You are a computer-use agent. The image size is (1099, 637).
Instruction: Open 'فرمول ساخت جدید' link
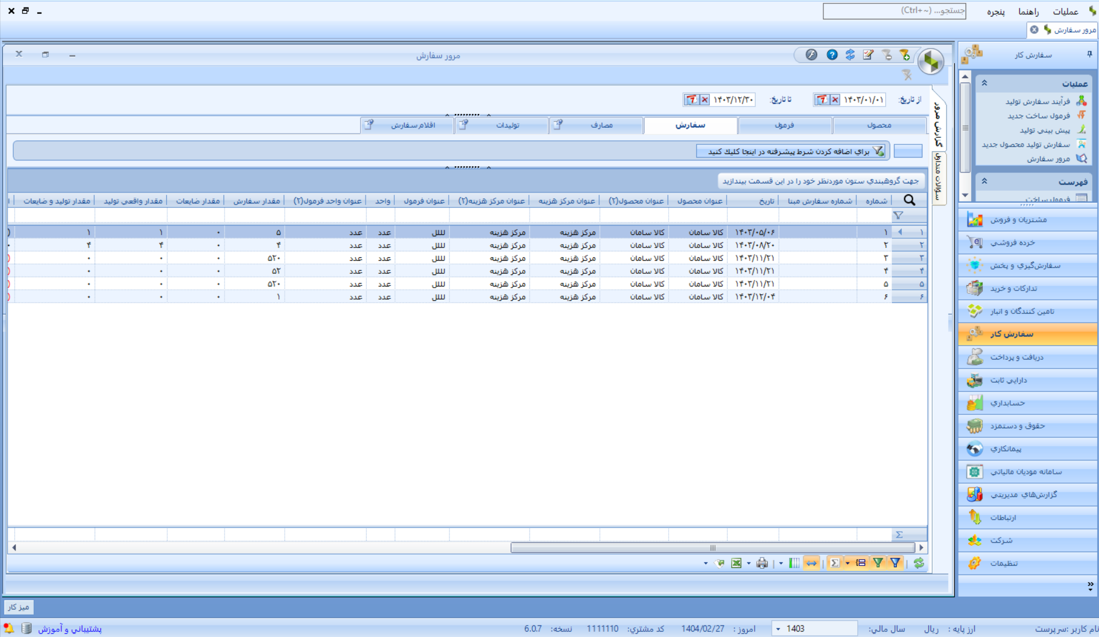point(1039,116)
